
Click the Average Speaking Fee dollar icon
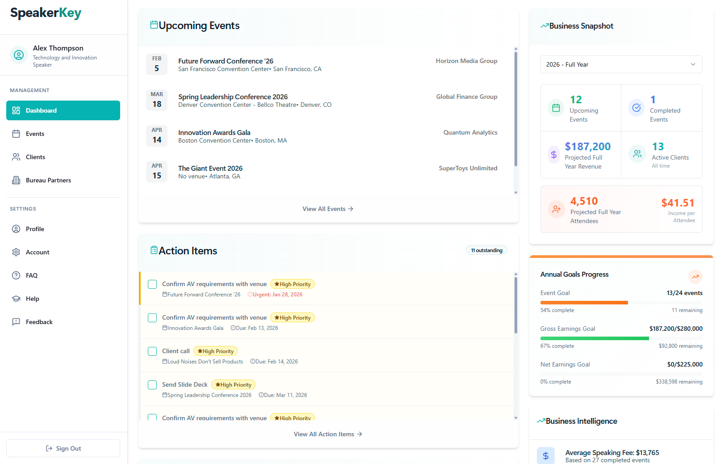(x=546, y=456)
